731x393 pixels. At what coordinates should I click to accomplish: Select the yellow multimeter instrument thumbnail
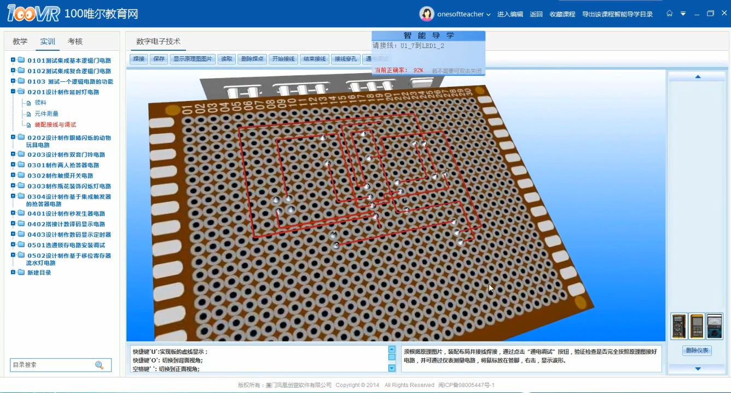tap(697, 326)
